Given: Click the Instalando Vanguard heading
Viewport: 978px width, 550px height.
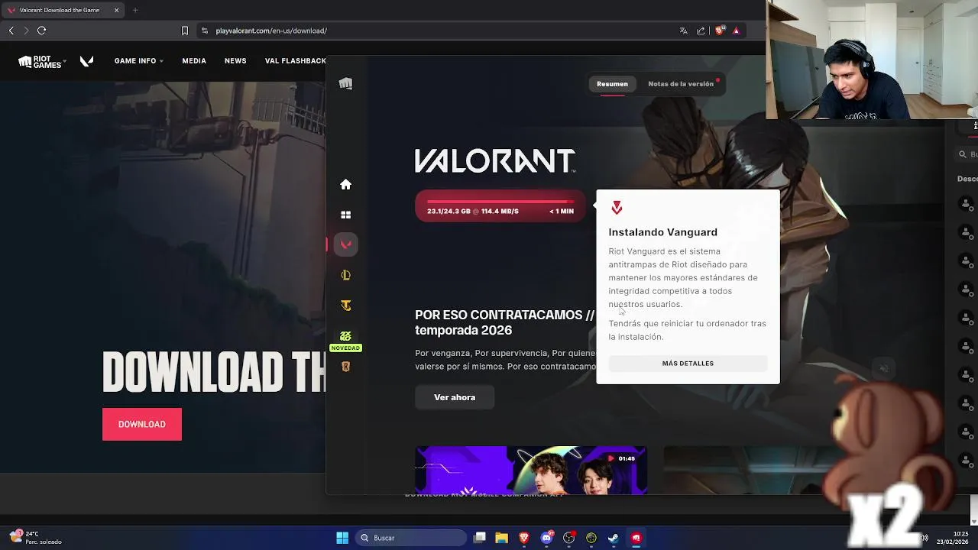Looking at the screenshot, I should tap(662, 232).
